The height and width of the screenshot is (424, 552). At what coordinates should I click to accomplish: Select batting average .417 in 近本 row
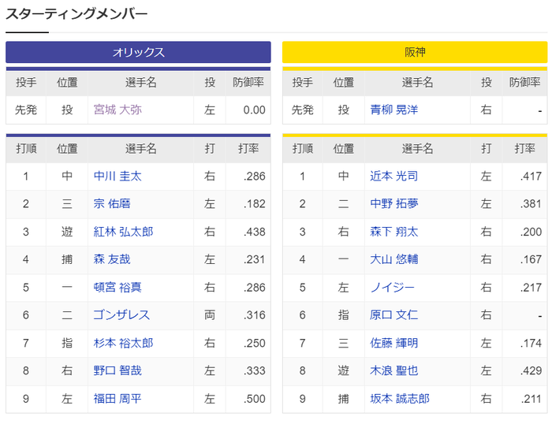(531, 176)
